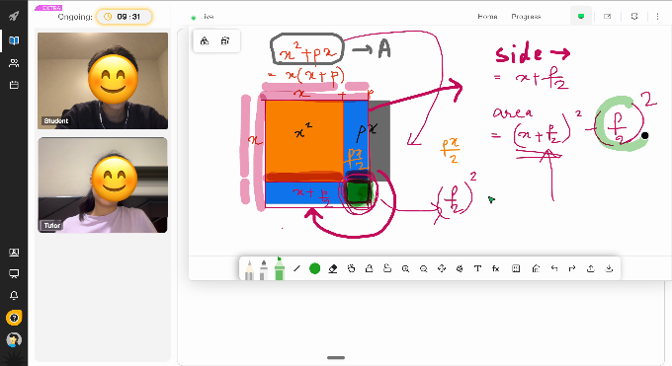The height and width of the screenshot is (366, 672).
Task: Click the shapes icon in top-left whiteboard panel
Action: click(x=205, y=41)
